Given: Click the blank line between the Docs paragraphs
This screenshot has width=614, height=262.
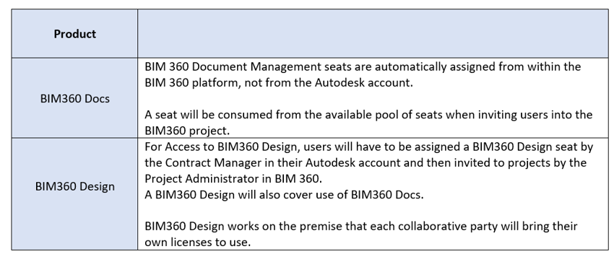Looking at the screenshot, I should point(373,99).
